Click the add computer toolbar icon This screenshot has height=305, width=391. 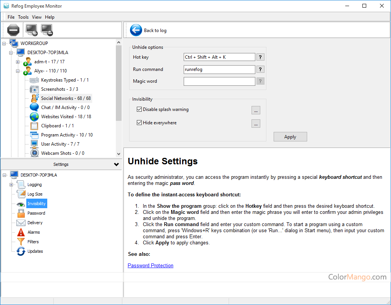pyautogui.click(x=31, y=30)
